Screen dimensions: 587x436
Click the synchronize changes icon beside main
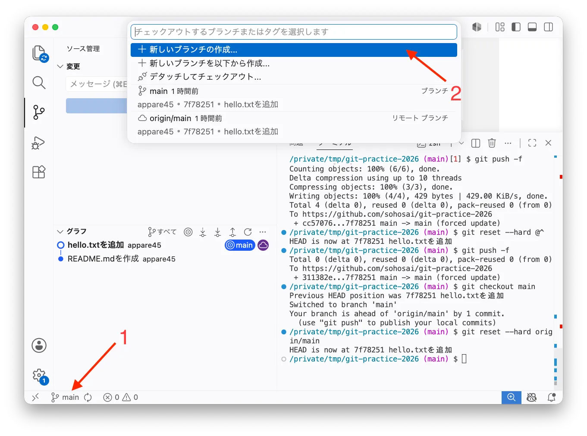[88, 397]
